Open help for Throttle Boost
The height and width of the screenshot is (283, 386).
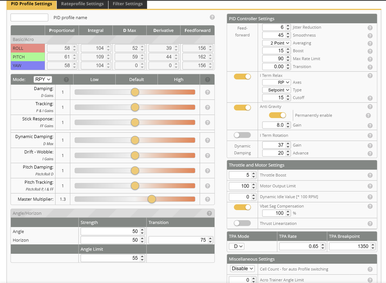click(370, 175)
